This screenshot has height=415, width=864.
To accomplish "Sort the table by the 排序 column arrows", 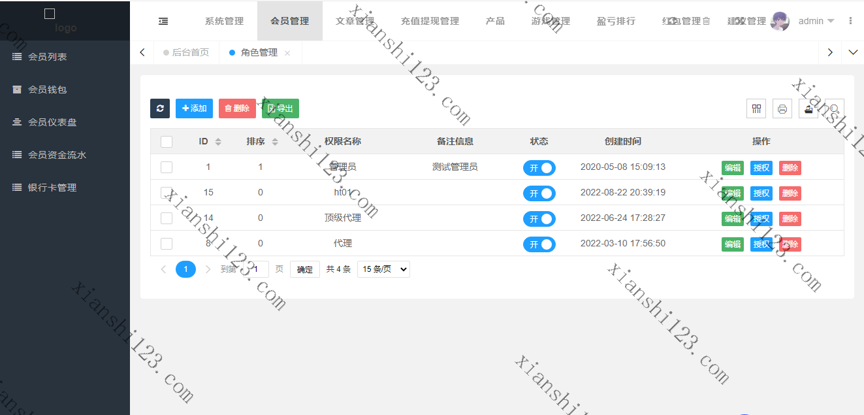I will 275,142.
